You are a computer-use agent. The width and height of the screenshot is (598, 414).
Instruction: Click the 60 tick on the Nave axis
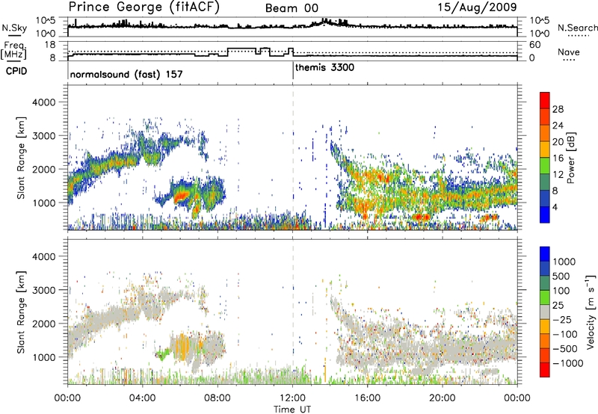535,45
